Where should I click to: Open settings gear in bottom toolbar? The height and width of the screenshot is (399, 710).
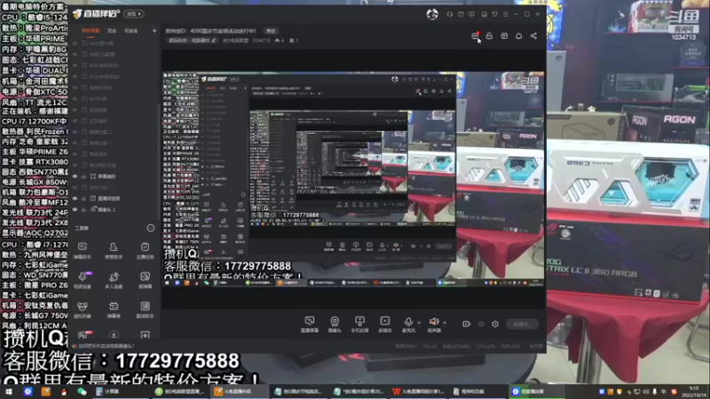(495, 324)
